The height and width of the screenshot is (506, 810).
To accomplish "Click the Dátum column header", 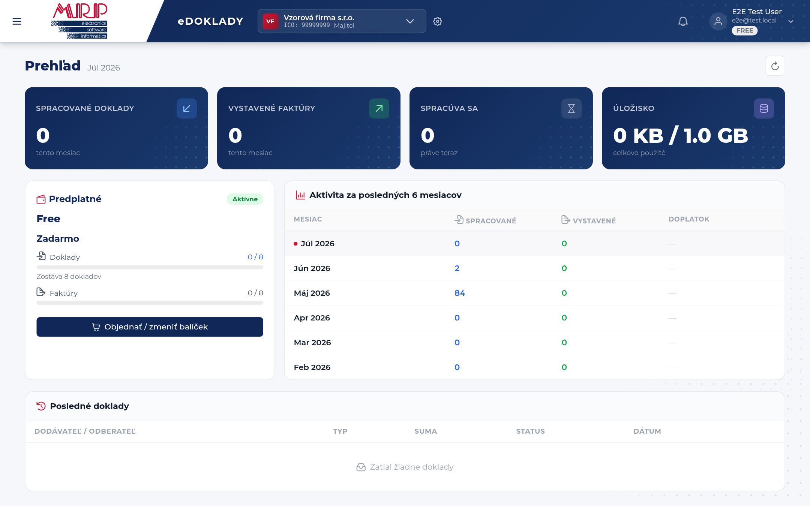I will pos(647,431).
